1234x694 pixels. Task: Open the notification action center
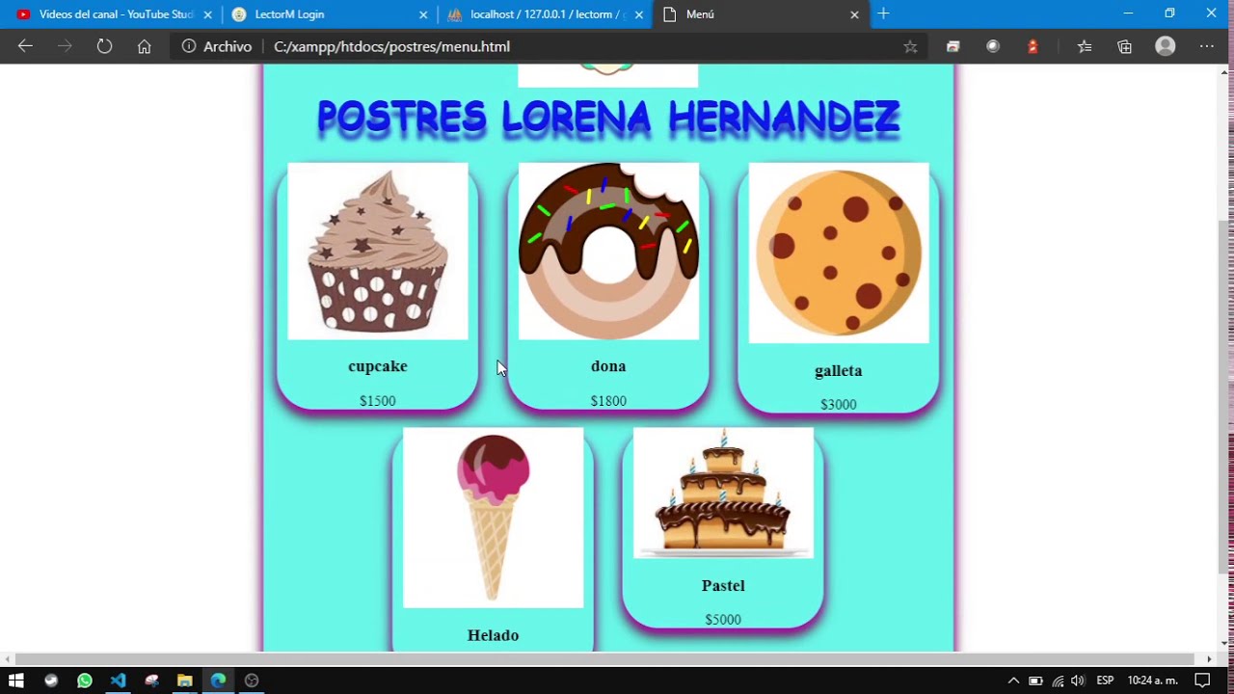[x=1202, y=681]
